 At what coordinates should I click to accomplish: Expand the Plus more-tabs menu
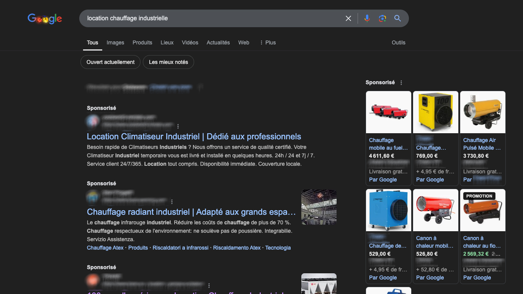268,42
